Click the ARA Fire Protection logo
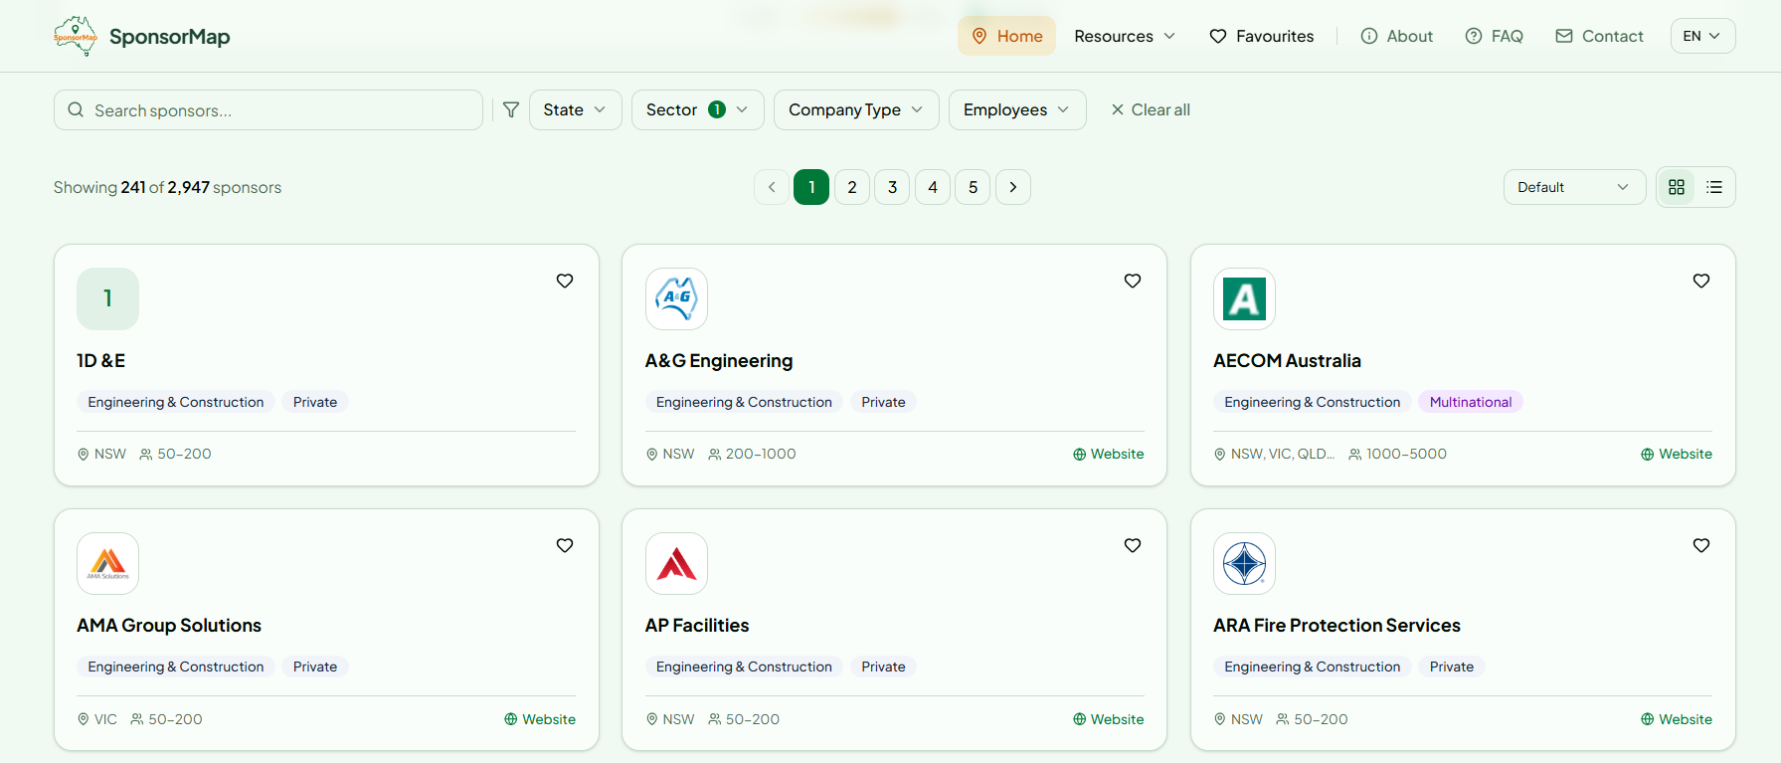The height and width of the screenshot is (763, 1781). click(x=1244, y=563)
